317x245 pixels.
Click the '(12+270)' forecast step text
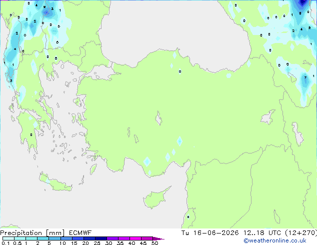point(301,233)
